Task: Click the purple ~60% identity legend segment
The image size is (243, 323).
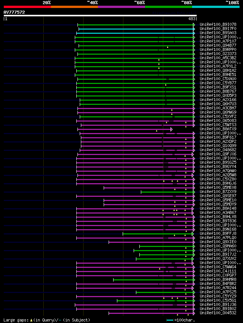Action: coord(121,7)
